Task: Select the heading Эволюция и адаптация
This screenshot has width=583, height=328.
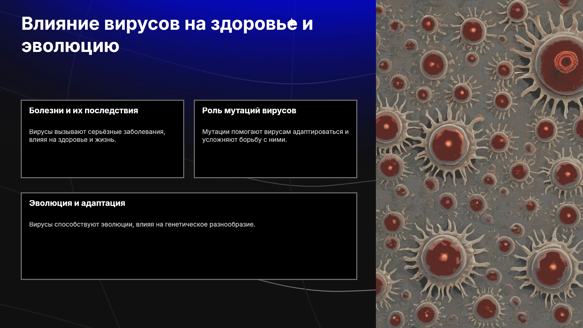Action: pyautogui.click(x=77, y=203)
